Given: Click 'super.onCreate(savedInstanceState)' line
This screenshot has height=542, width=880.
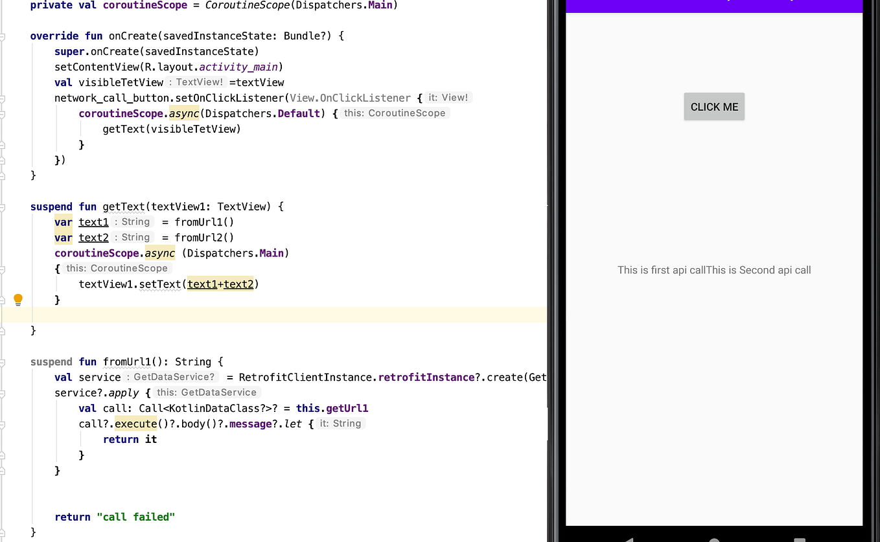Looking at the screenshot, I should click(157, 51).
